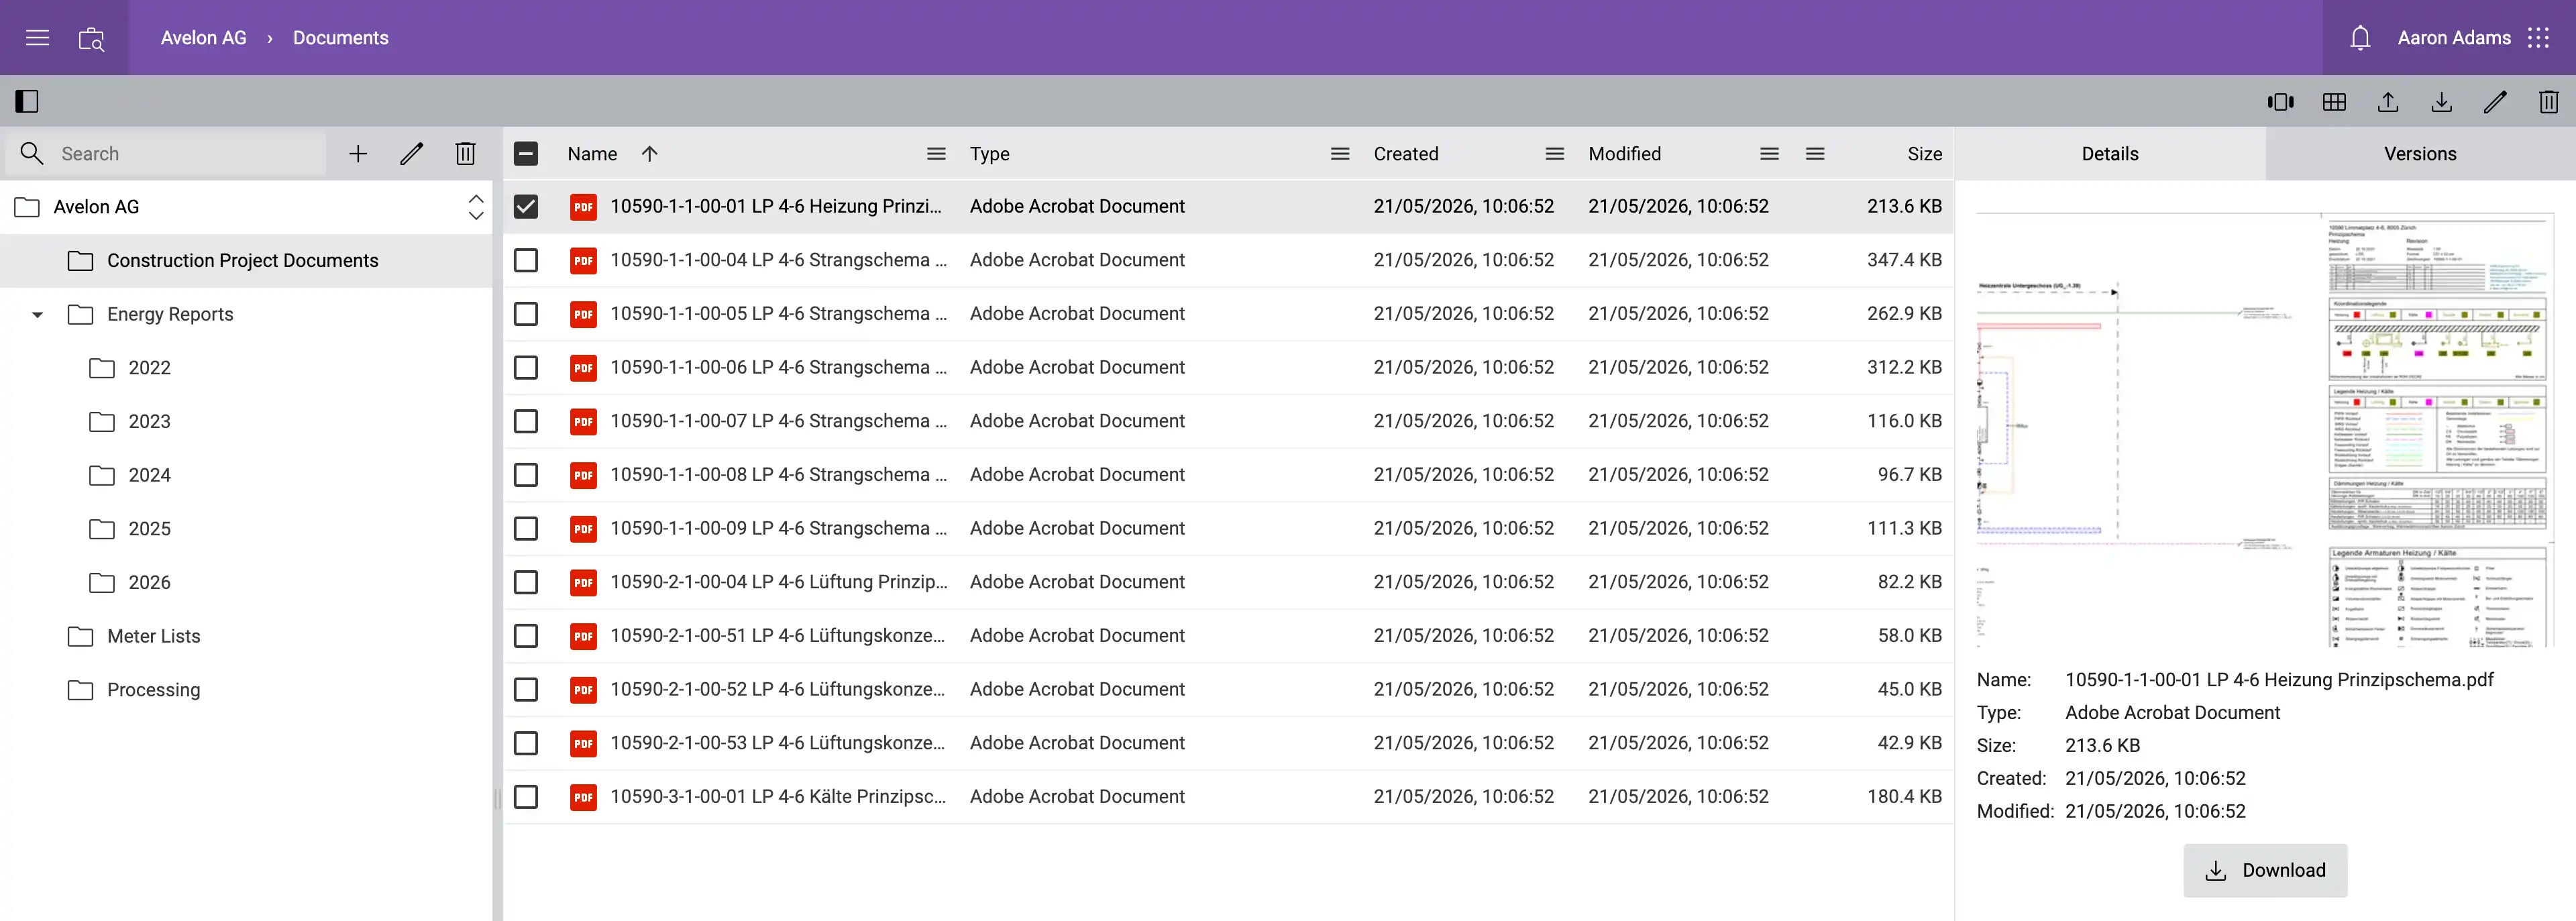Toggle the select-all header checkbox
The width and height of the screenshot is (2576, 921).
(526, 153)
